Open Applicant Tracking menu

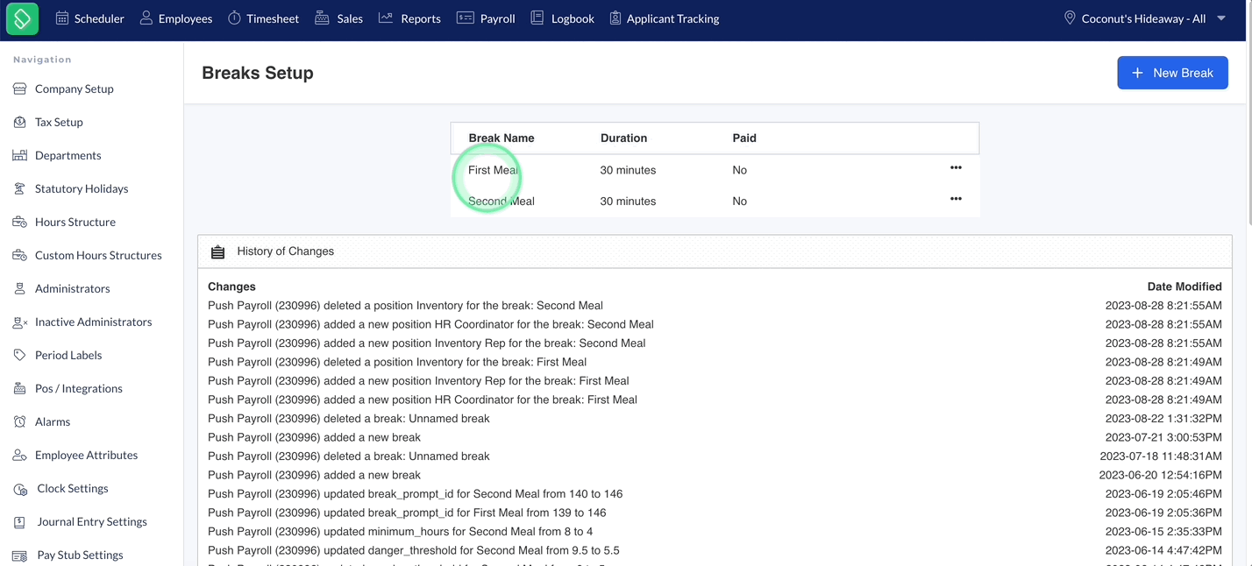(664, 18)
